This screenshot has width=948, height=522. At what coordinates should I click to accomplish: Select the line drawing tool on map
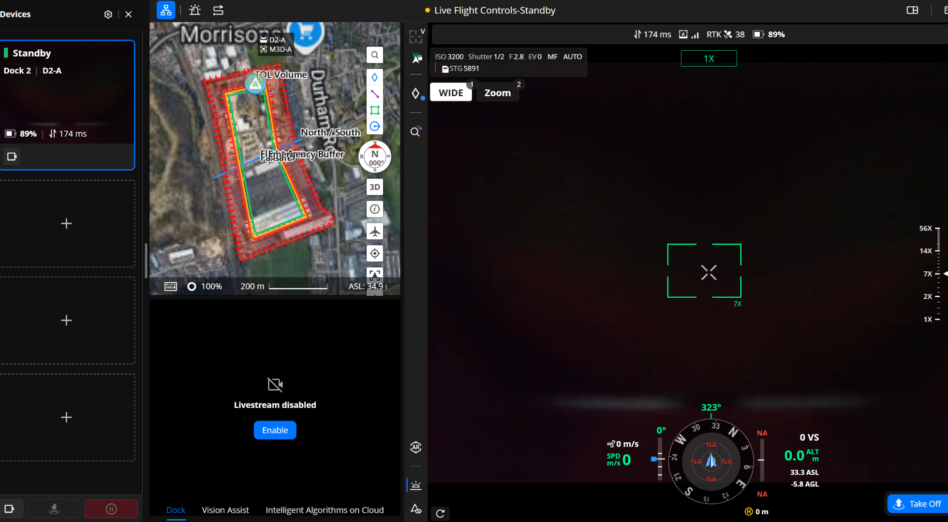coord(374,94)
